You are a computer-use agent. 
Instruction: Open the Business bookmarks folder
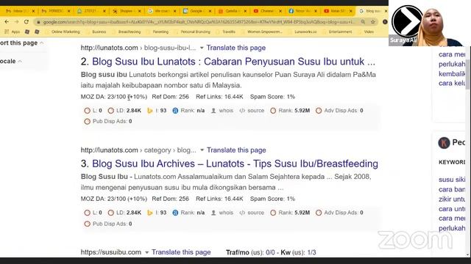(x=96, y=32)
